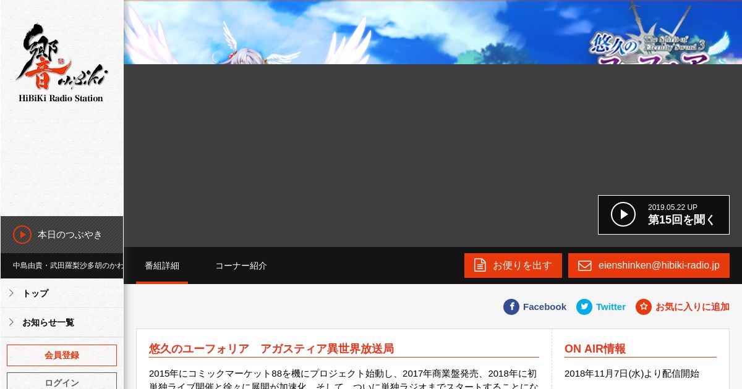The height and width of the screenshot is (389, 742).
Task: Play 本日のつぶやき using the red play icon
Action: coord(22,235)
